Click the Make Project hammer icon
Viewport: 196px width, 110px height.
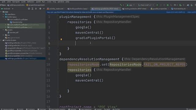pos(121,5)
